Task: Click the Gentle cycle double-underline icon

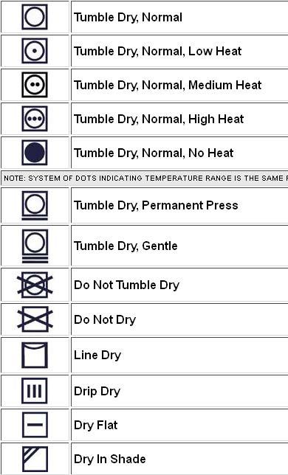Action: pyautogui.click(x=35, y=246)
